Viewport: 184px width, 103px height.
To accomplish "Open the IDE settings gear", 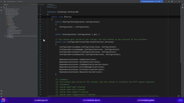I will coord(172,1).
